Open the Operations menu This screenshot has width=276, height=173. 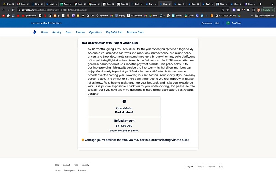pos(95,32)
